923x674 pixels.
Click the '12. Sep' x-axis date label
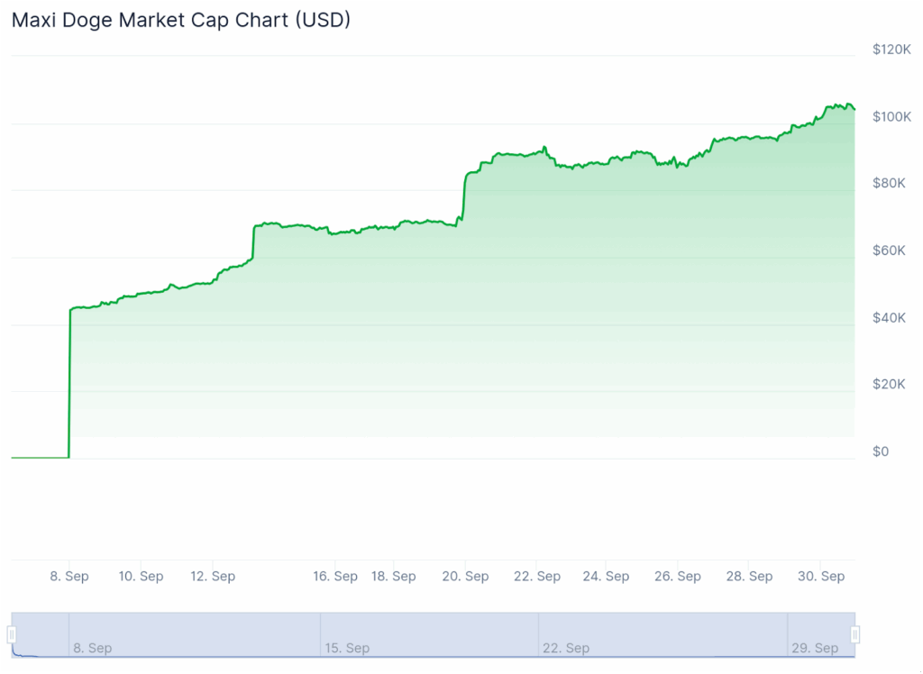[213, 576]
